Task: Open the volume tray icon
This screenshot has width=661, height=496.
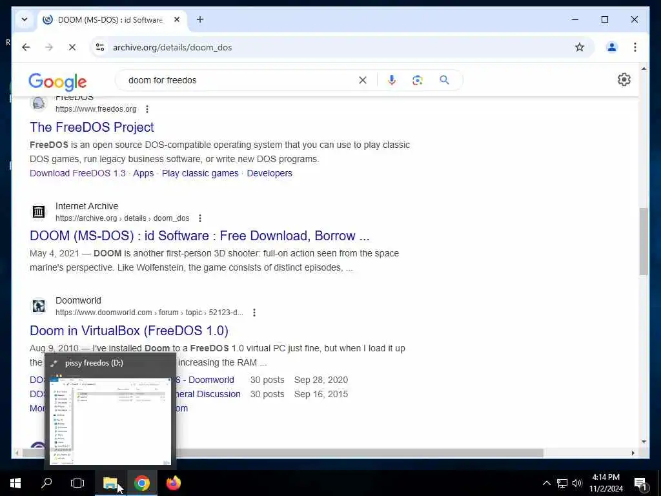Action: pos(577,483)
